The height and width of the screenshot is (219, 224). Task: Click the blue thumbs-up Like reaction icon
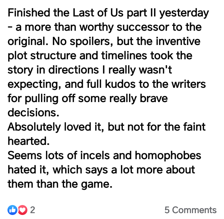click(x=13, y=210)
